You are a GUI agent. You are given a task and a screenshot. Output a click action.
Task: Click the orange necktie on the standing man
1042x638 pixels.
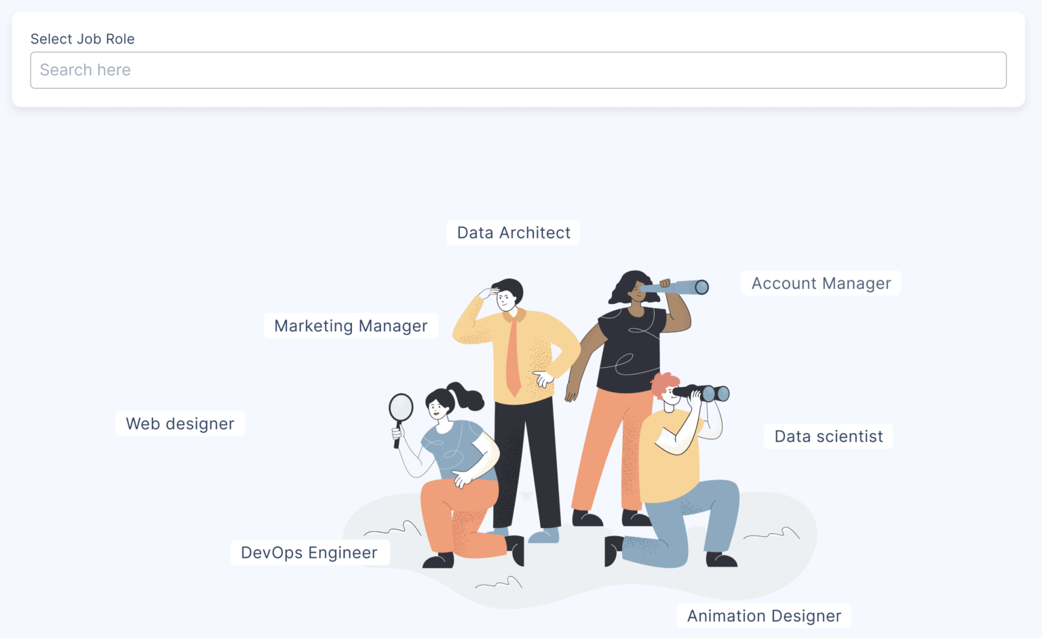(x=513, y=356)
